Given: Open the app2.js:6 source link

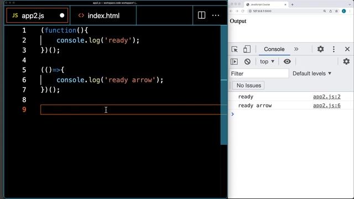Looking at the screenshot, I should 327,106.
